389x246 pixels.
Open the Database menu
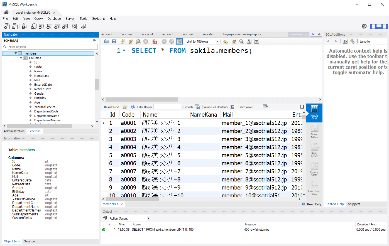pos(54,19)
